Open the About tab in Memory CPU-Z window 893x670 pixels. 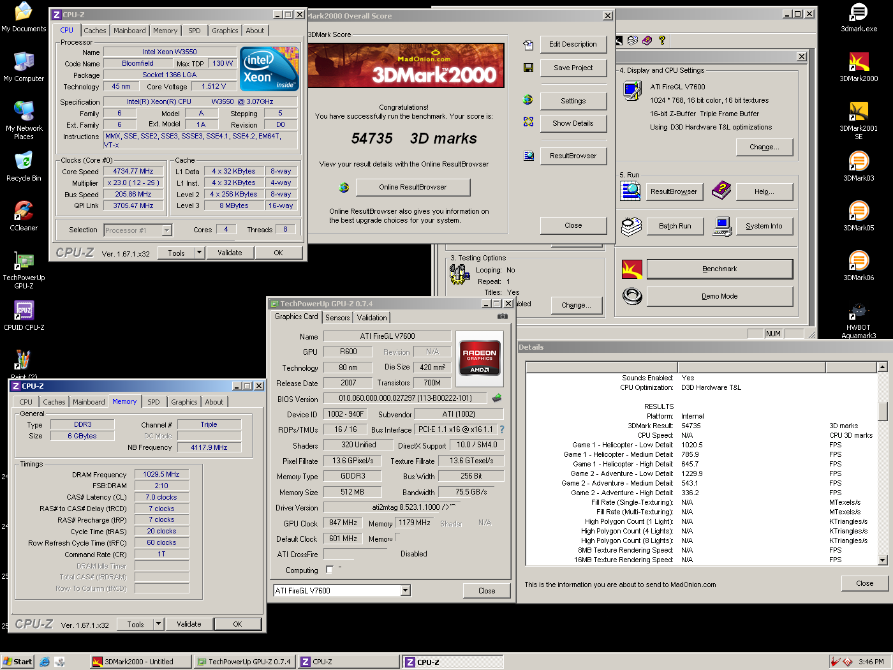coord(214,402)
